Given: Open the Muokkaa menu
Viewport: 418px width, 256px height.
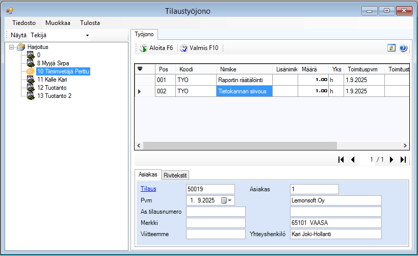Looking at the screenshot, I should point(58,23).
